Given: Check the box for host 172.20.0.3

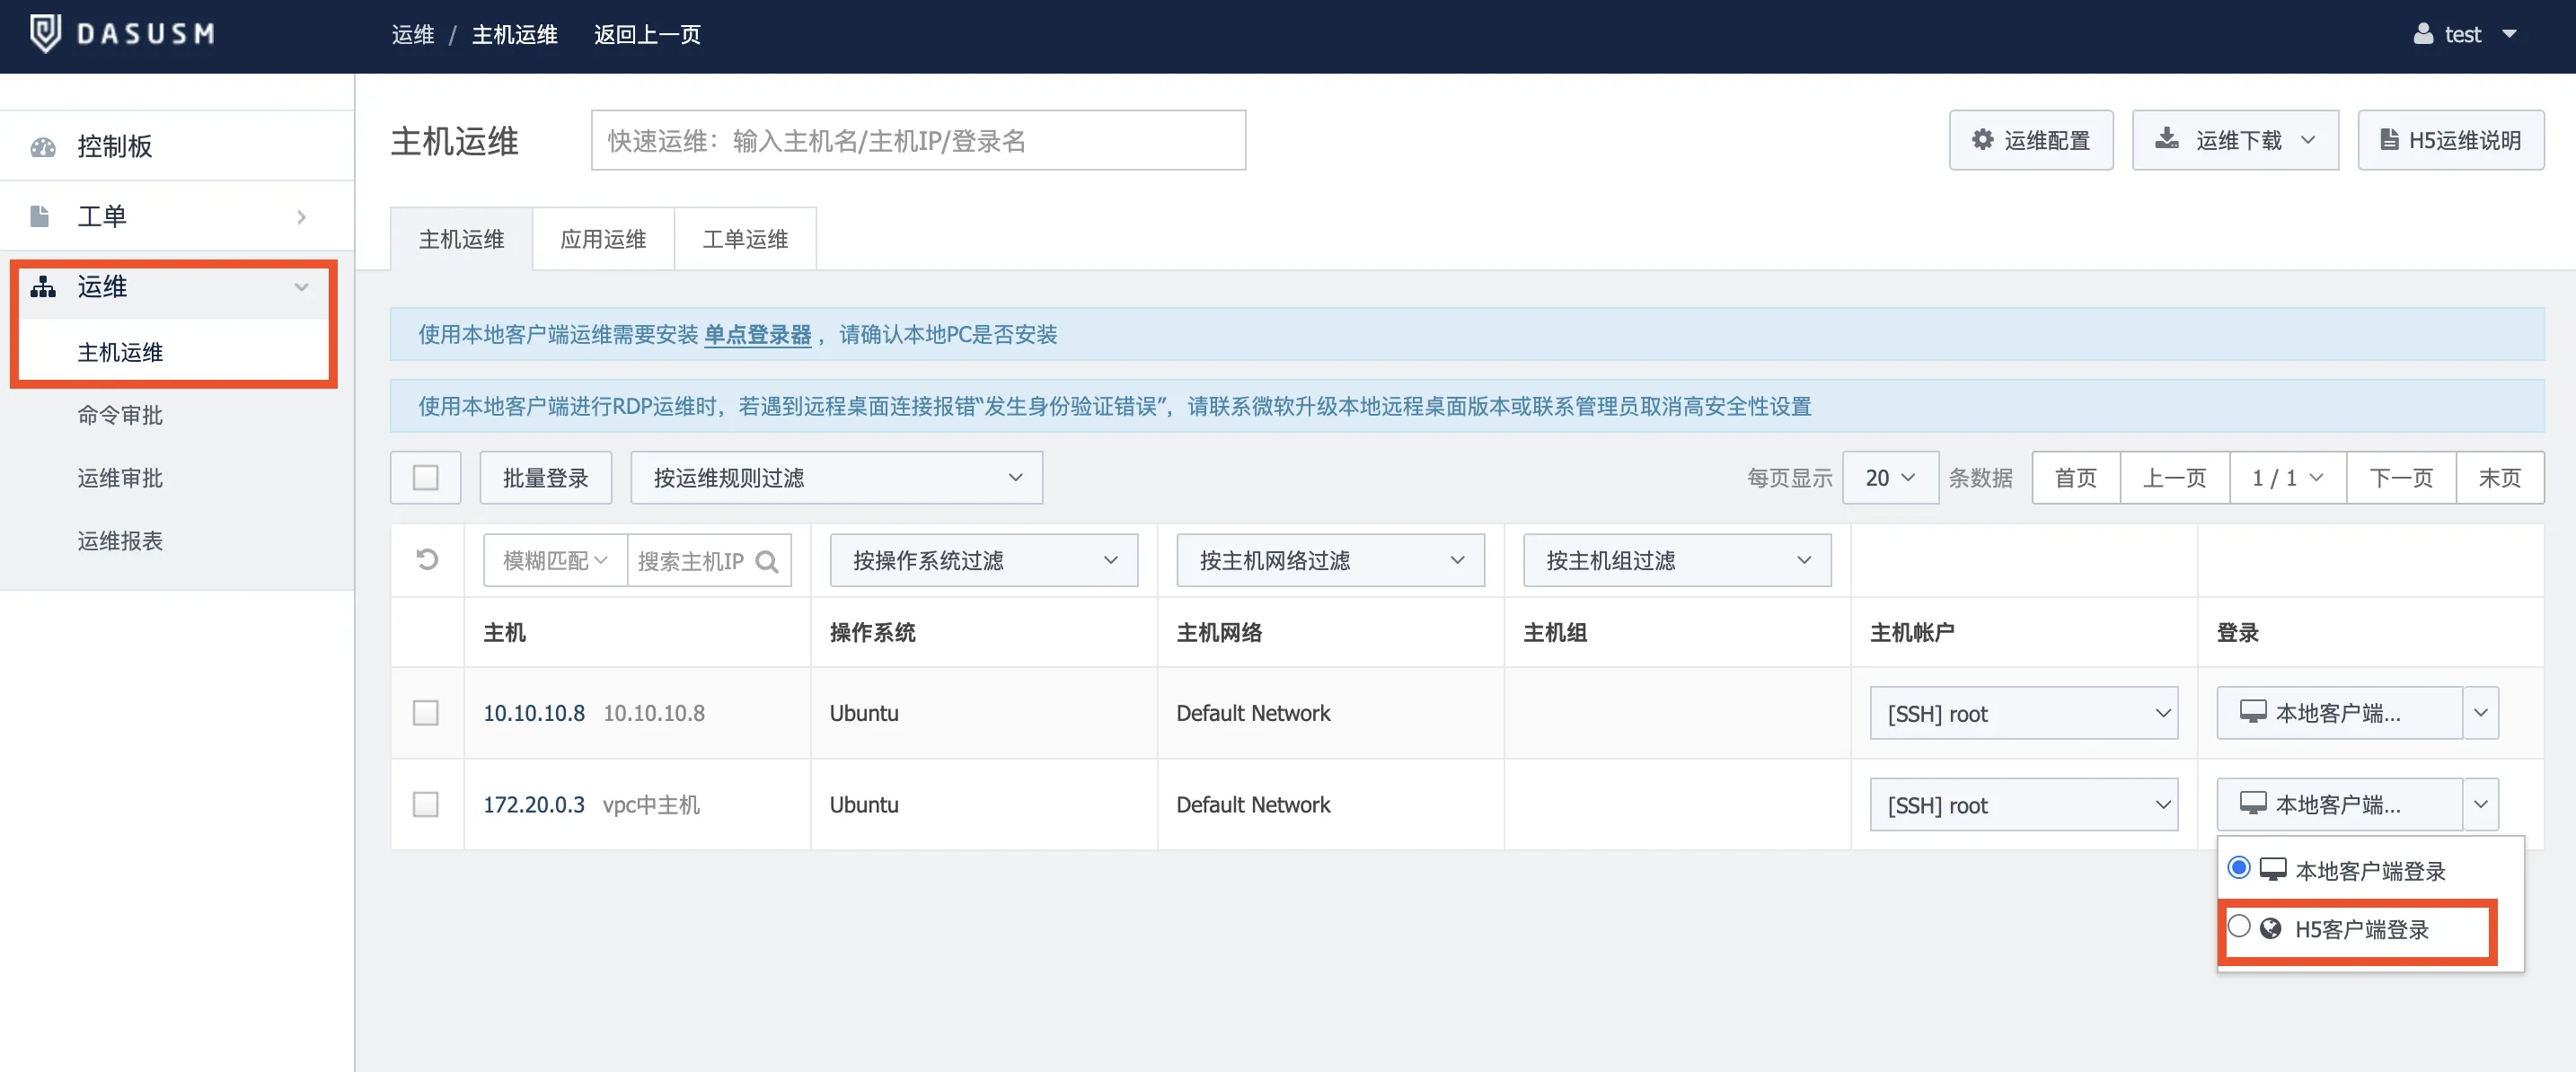Looking at the screenshot, I should point(426,805).
